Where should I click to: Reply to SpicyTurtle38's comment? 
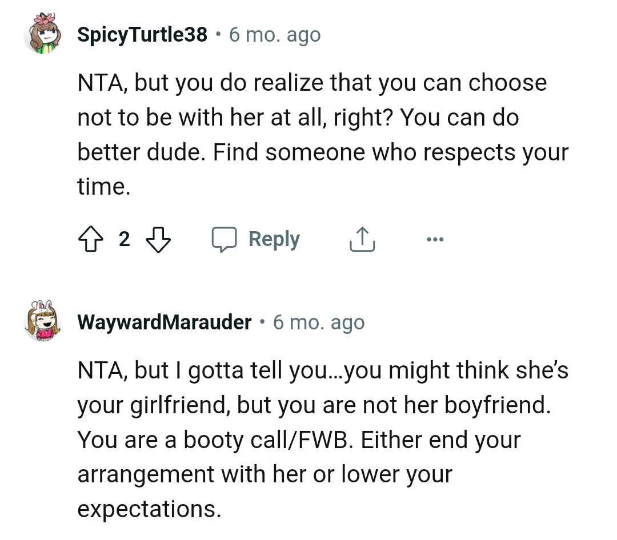(274, 239)
